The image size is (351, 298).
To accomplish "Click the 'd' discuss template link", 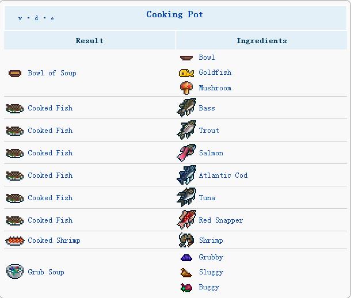I will pyautogui.click(x=36, y=18).
